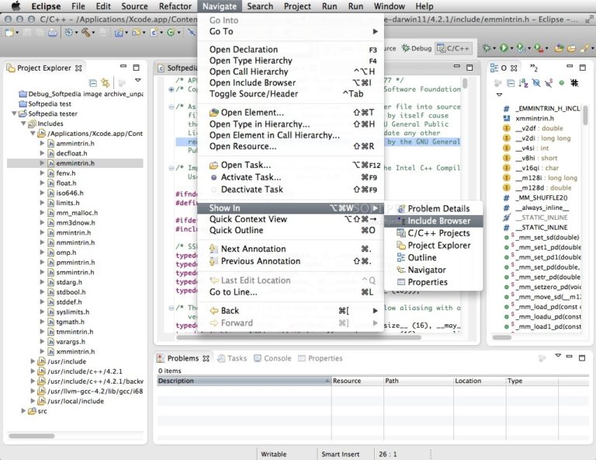This screenshot has width=596, height=460.
Task: Open the Eclipse application menu
Action: coord(46,6)
